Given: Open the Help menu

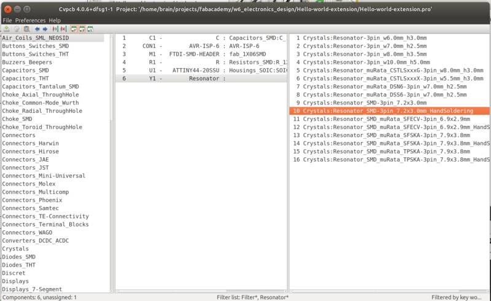Looking at the screenshot, I should 55,20.
